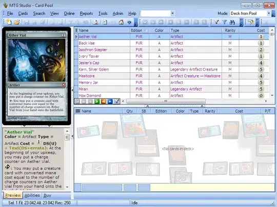Sort card pool by Type column
The height and width of the screenshot is (207, 277).
pyautogui.click(x=195, y=30)
